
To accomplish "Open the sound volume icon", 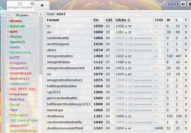I will click(183, 4).
